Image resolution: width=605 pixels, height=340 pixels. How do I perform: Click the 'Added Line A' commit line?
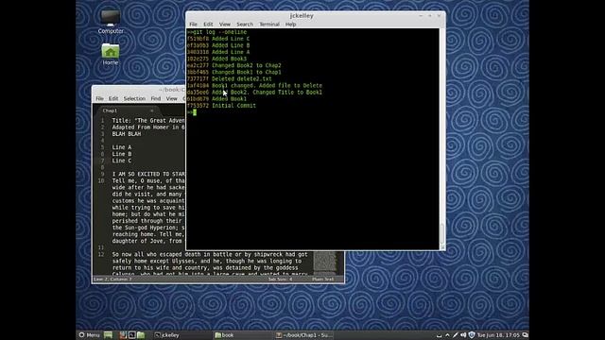tap(218, 52)
